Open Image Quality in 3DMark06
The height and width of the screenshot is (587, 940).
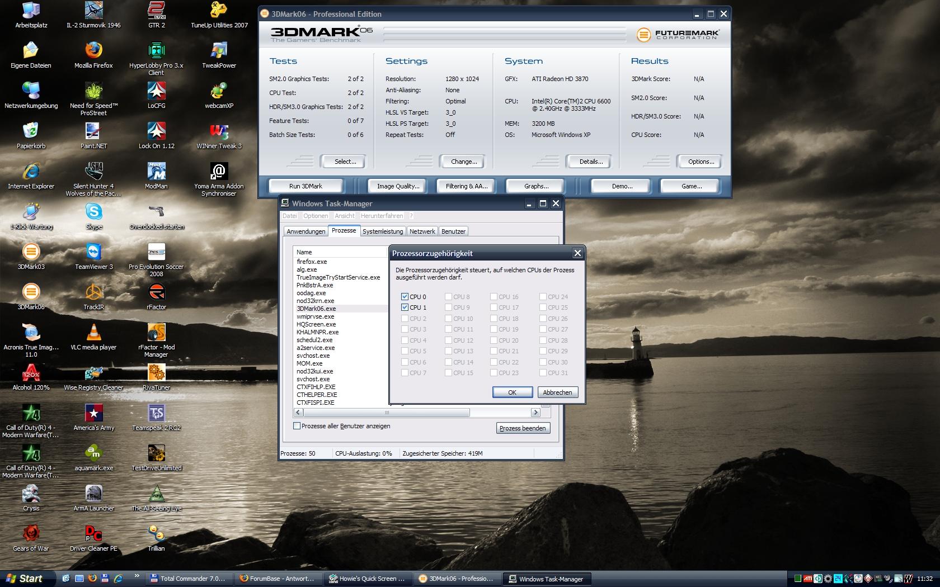coord(398,186)
